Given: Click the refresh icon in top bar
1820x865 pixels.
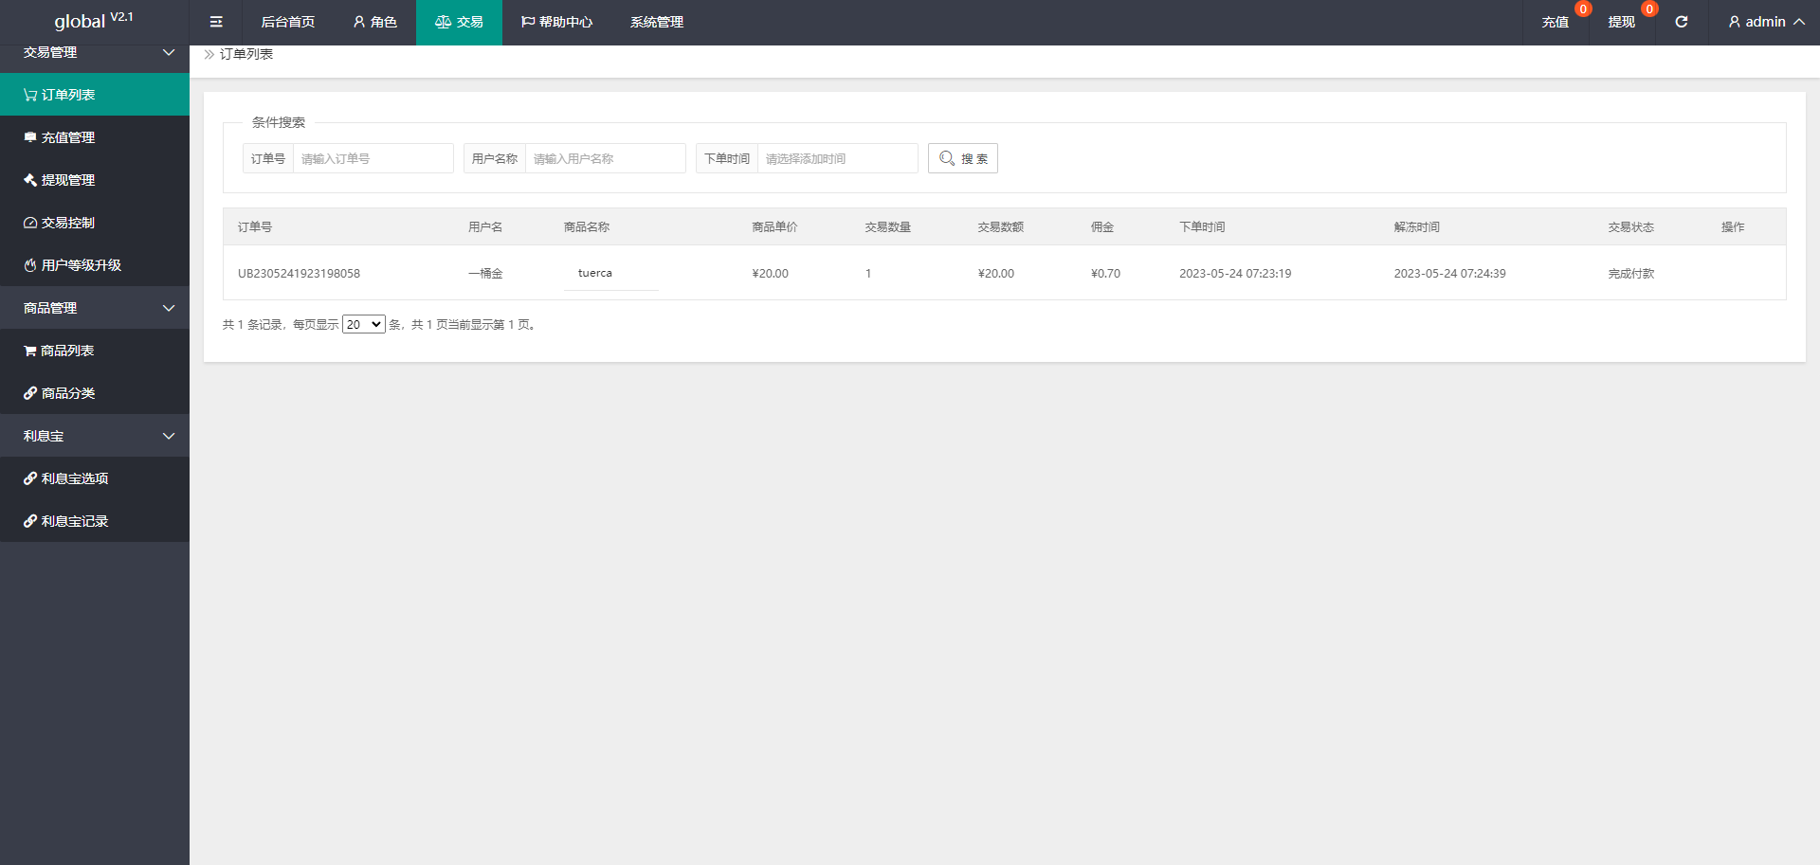Looking at the screenshot, I should point(1681,22).
